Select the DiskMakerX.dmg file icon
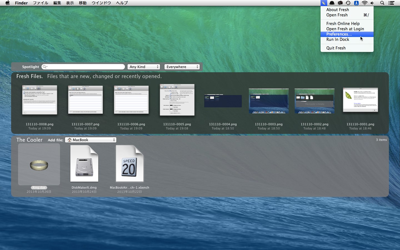The height and width of the screenshot is (250, 400). click(x=84, y=164)
